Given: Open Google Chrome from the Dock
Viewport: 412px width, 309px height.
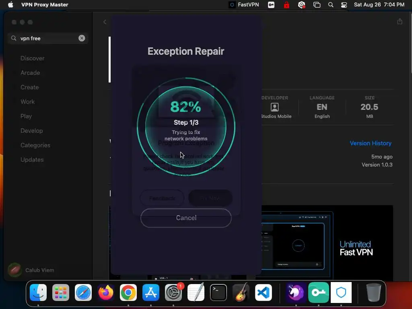Looking at the screenshot, I should (x=128, y=293).
